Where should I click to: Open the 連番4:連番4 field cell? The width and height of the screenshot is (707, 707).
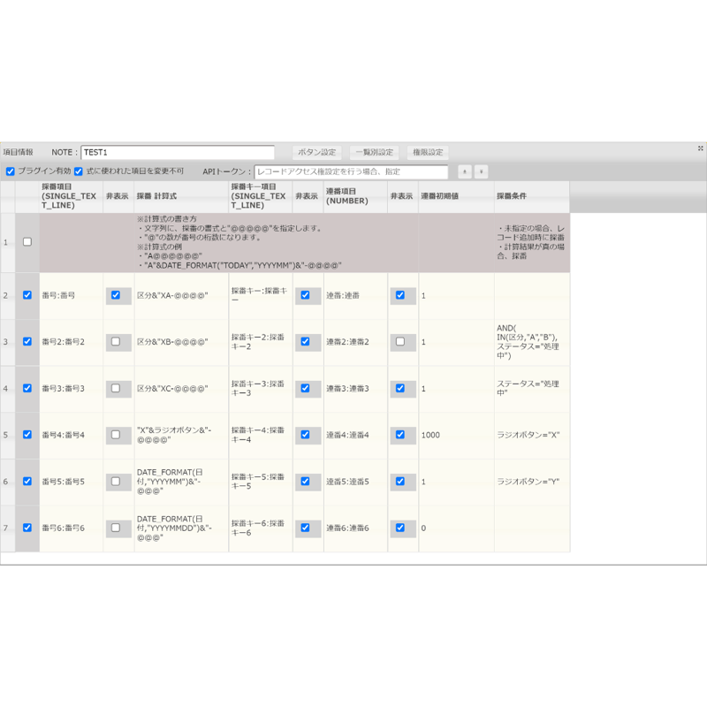coord(356,435)
